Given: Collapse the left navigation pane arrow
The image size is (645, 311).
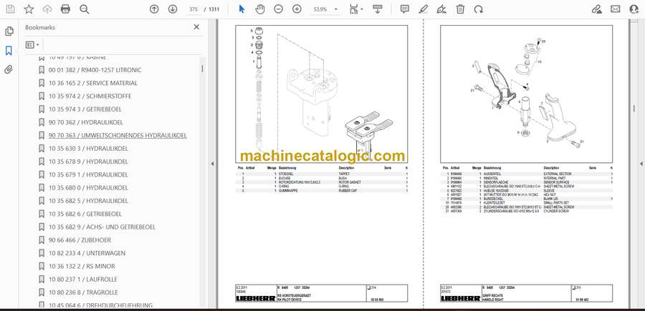Looking at the screenshot, I should [x=212, y=163].
